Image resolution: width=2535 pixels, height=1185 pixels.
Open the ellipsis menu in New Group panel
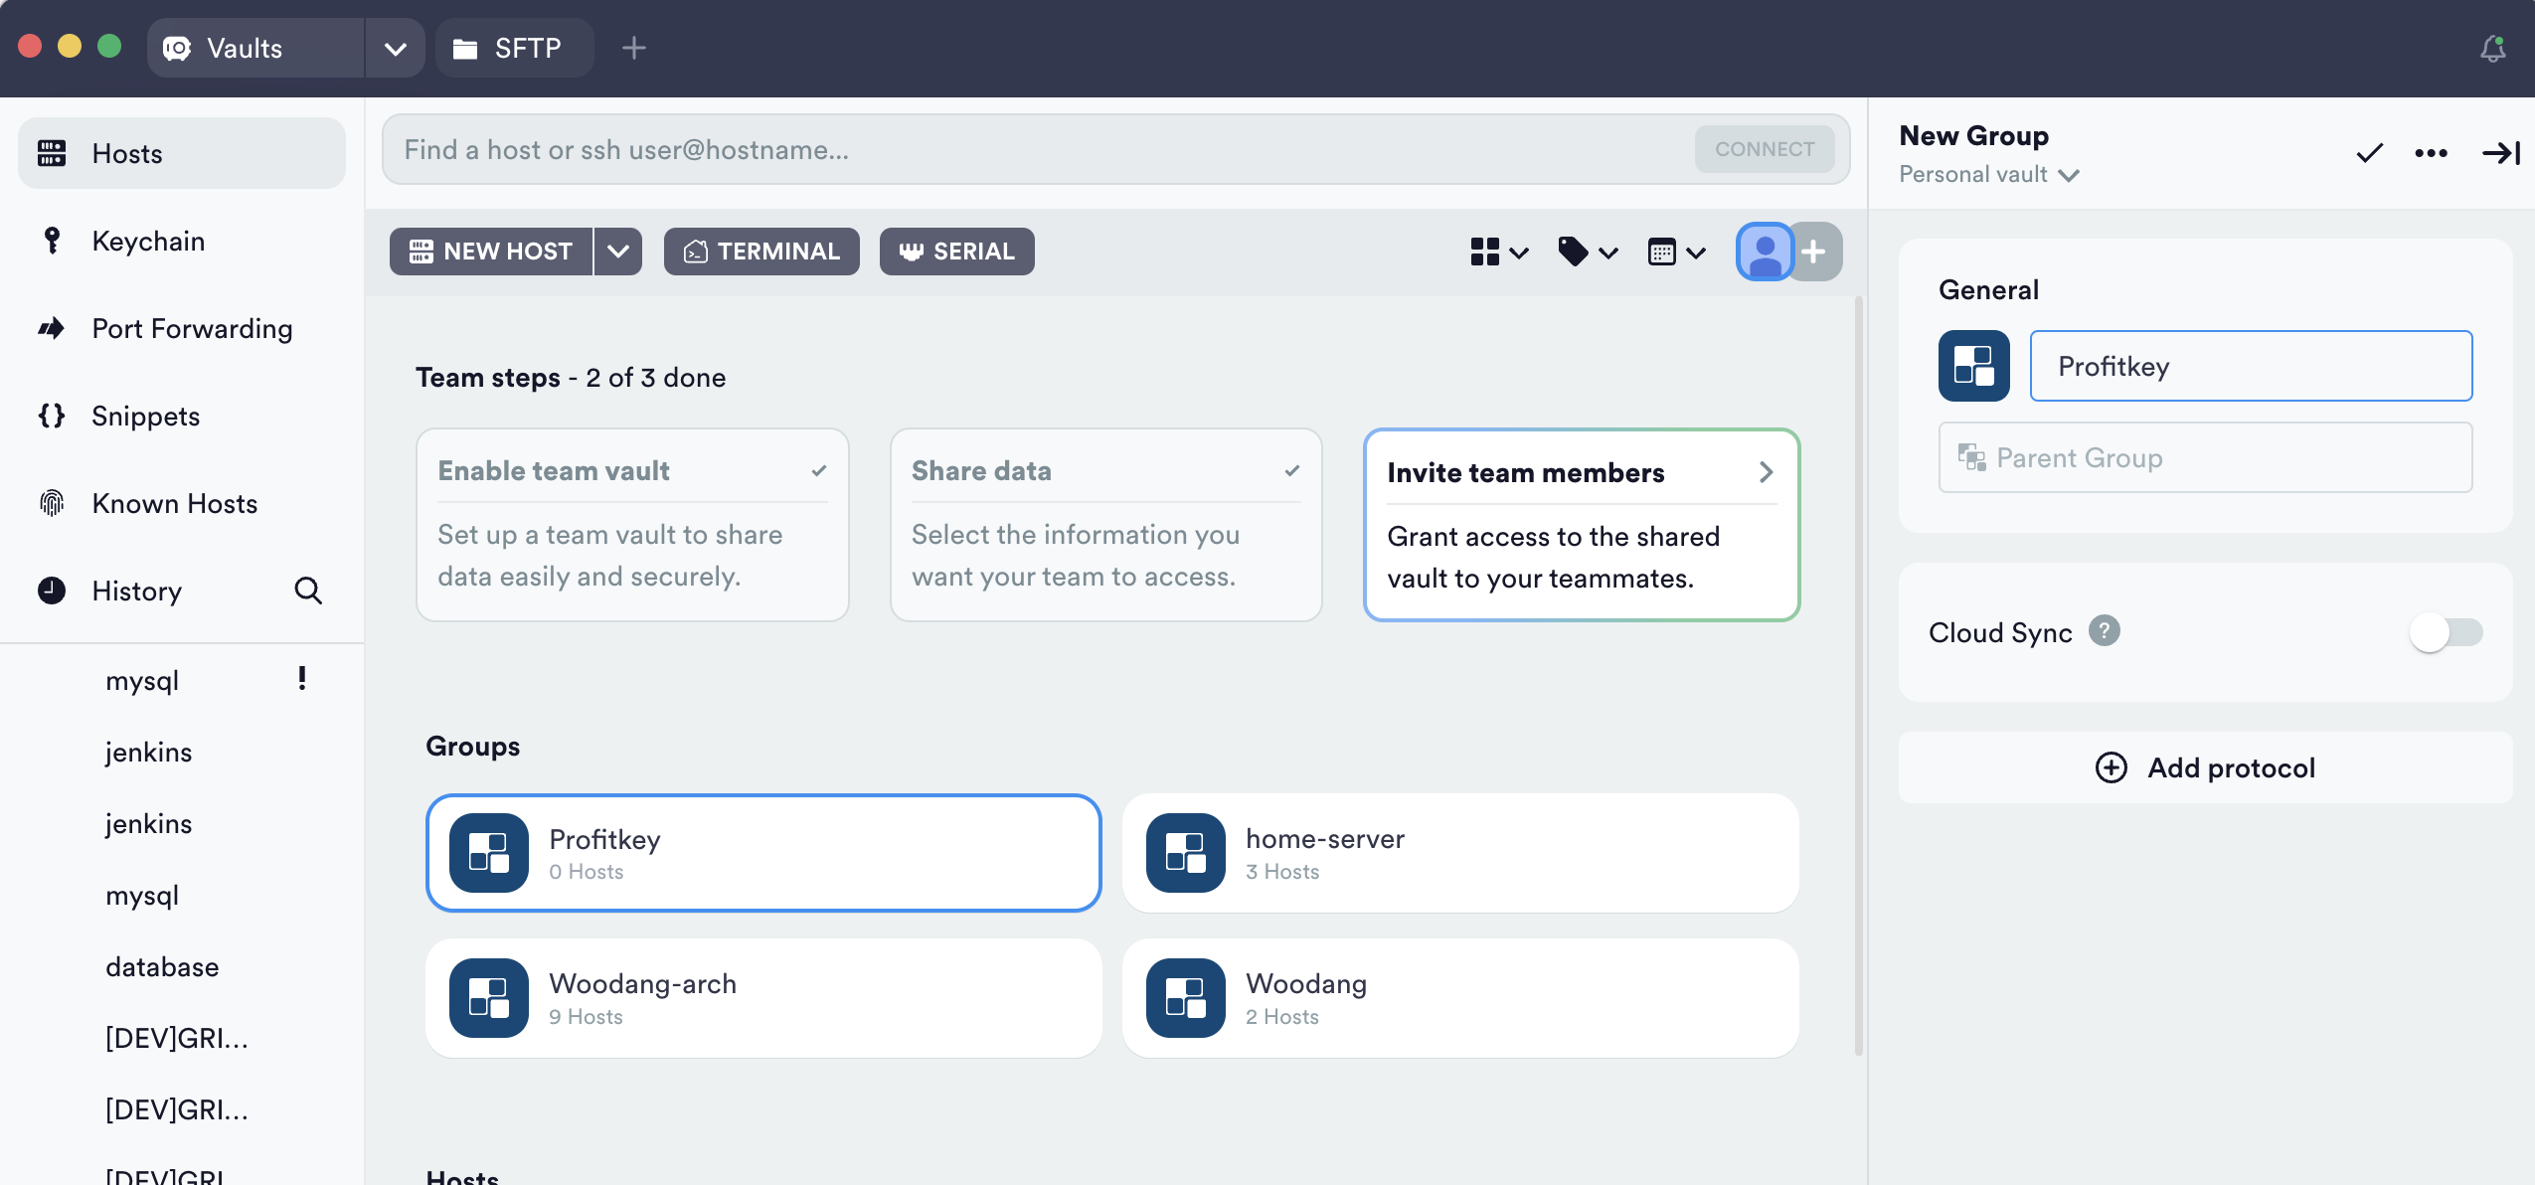[x=2431, y=153]
